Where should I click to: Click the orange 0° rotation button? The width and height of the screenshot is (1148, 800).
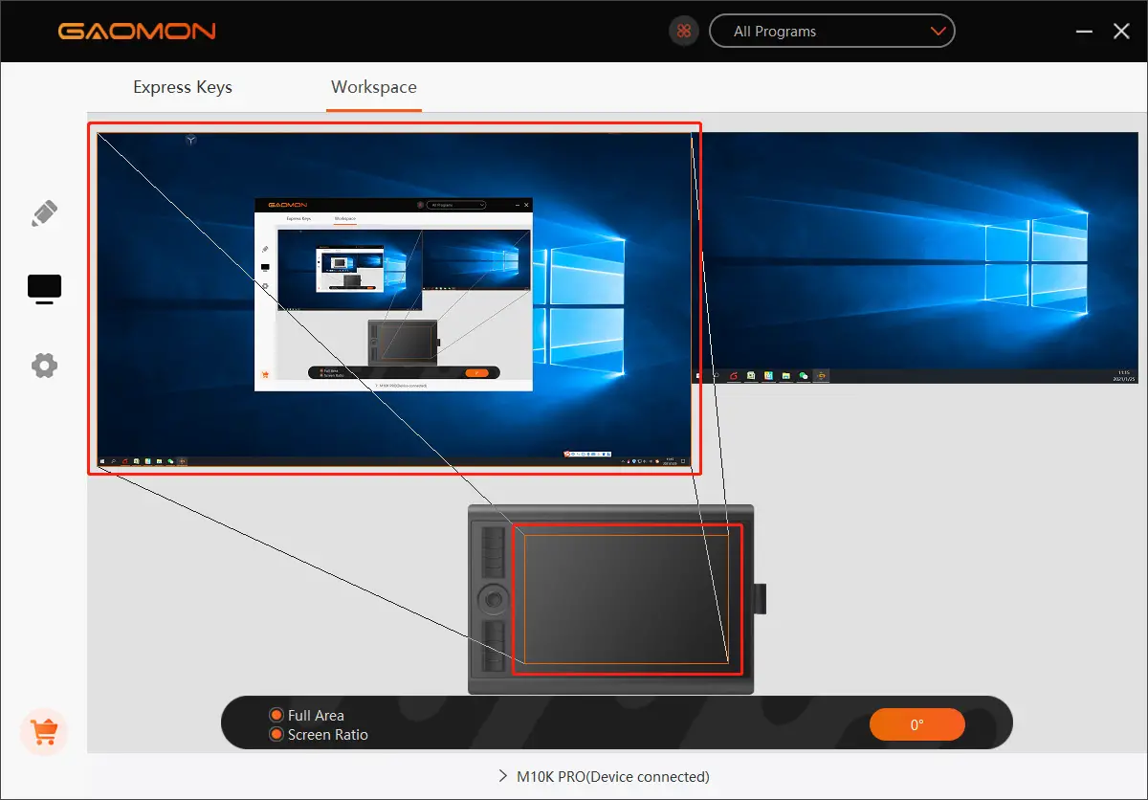coord(916,724)
